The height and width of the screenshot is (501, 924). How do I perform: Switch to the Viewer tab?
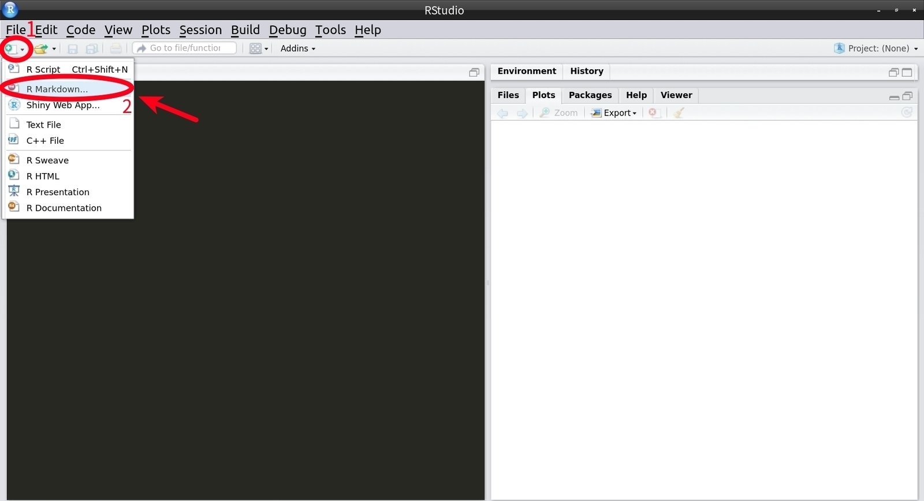click(x=676, y=95)
